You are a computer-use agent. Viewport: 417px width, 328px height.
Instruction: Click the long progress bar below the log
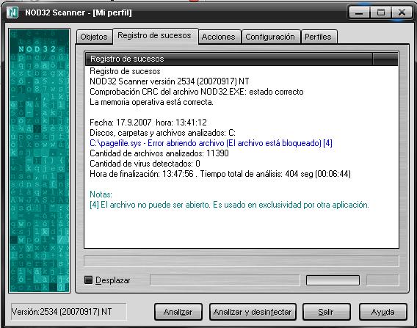point(242,260)
